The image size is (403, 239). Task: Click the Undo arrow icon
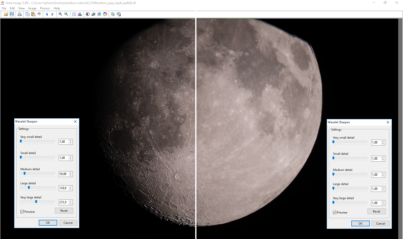tap(39, 14)
